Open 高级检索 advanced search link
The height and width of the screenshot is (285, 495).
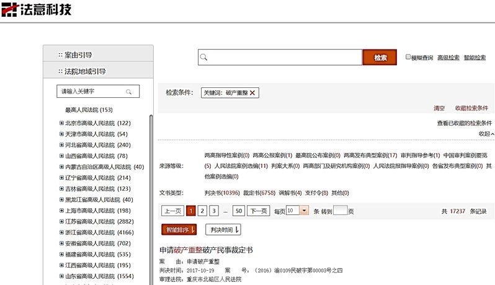pos(448,58)
